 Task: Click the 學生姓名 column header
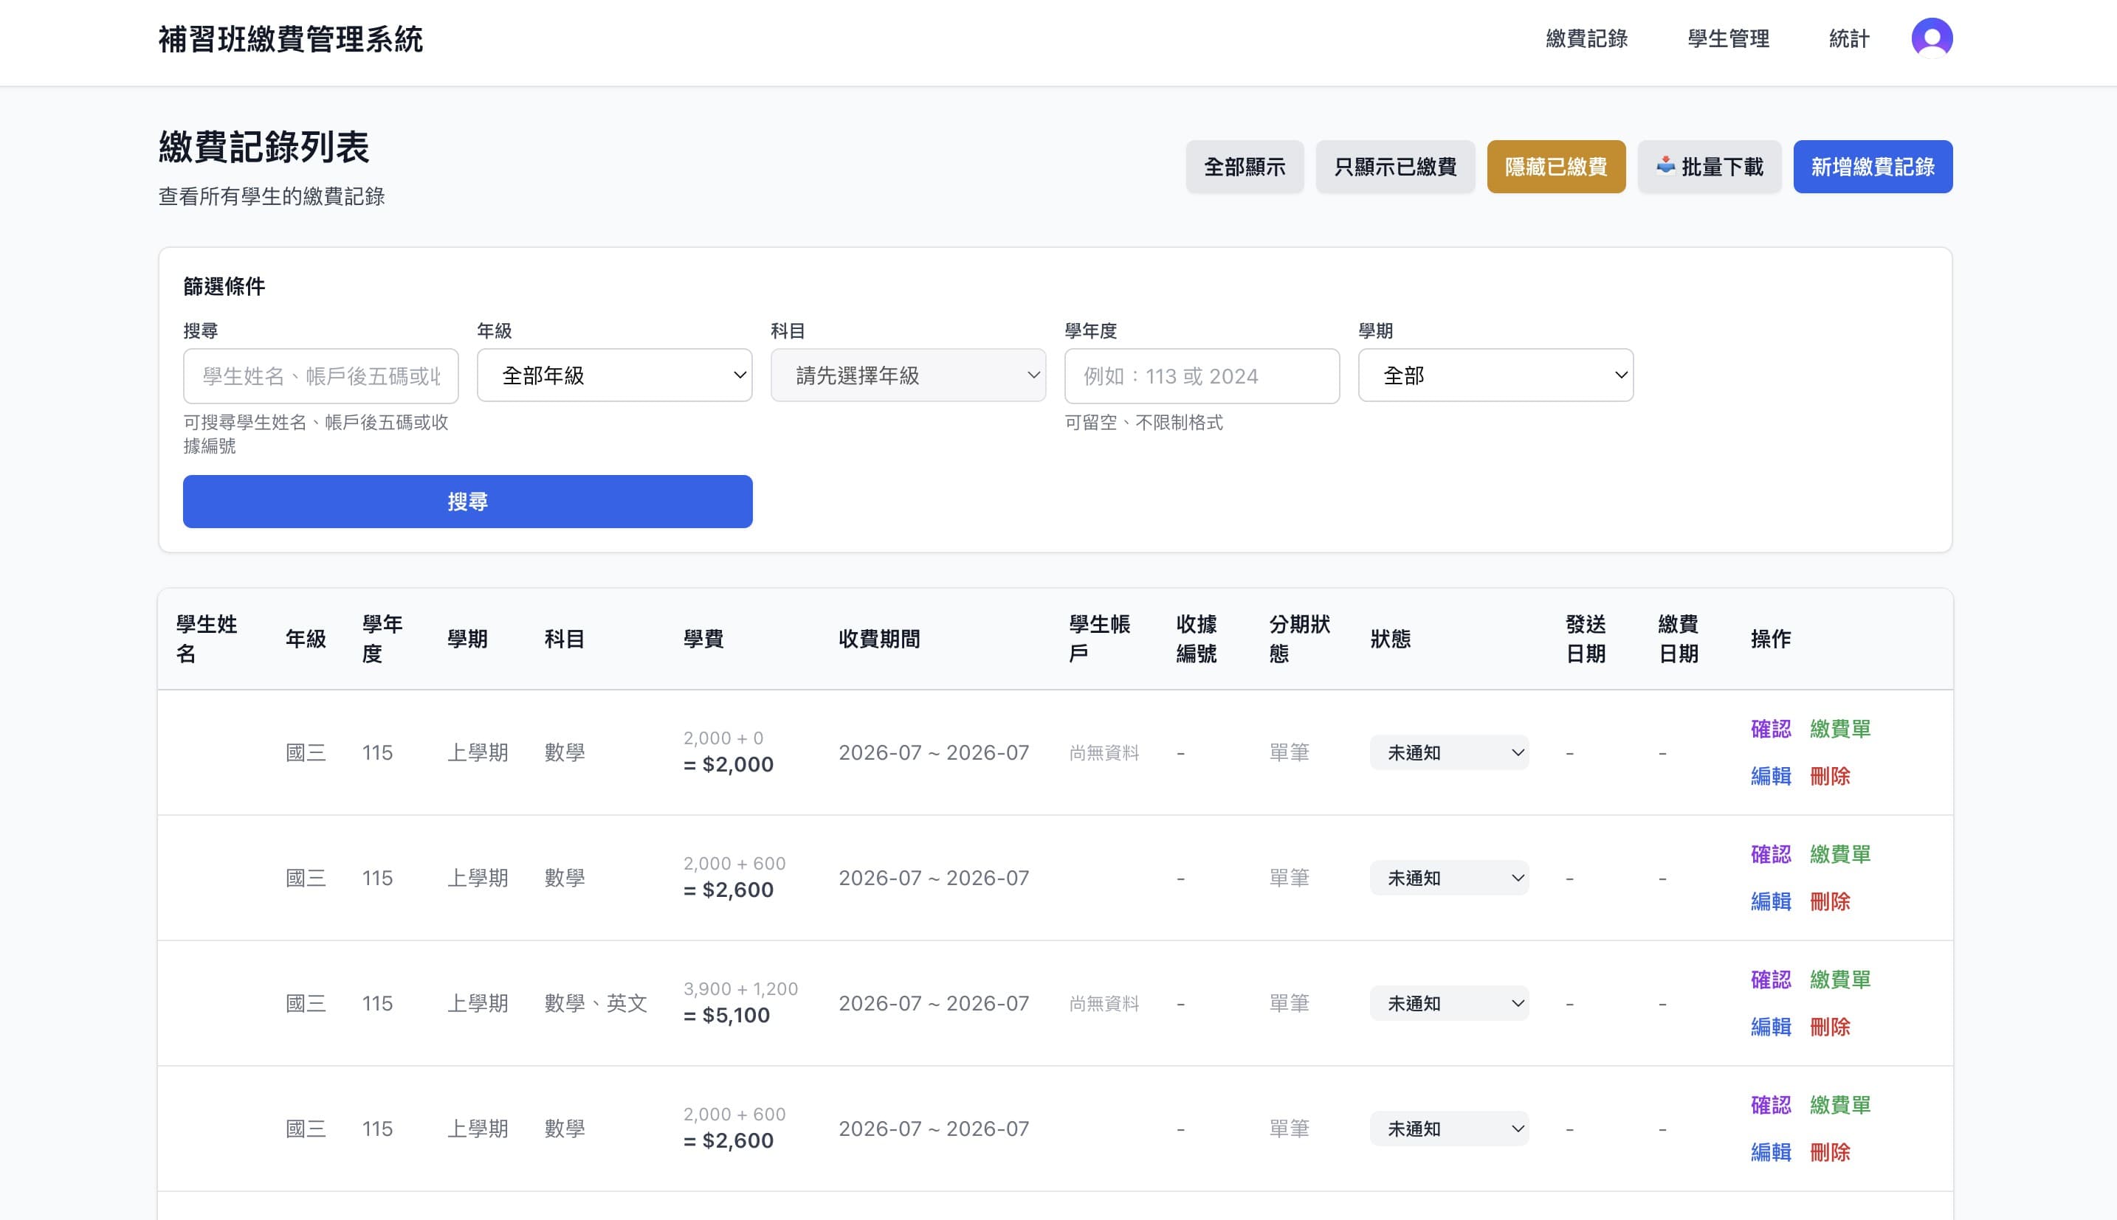click(x=206, y=639)
